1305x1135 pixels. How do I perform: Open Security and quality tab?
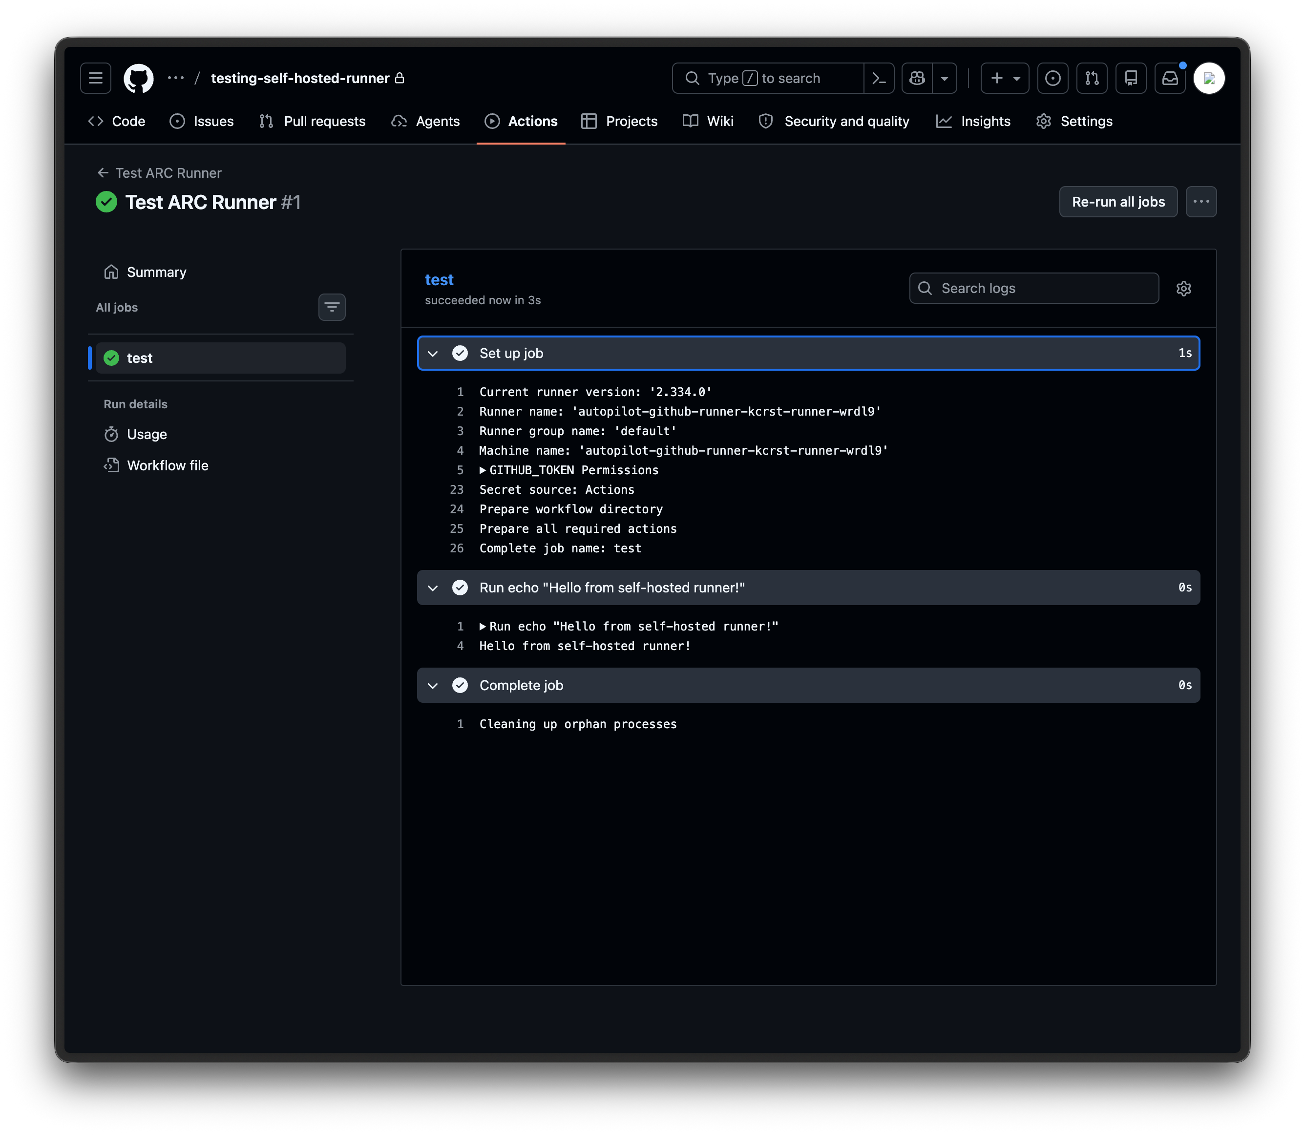tap(834, 121)
